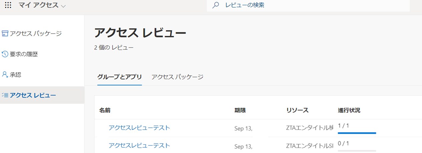The image size is (422, 153).
Task: Select 要求の履歴 in the sidebar
Action: (x=24, y=54)
